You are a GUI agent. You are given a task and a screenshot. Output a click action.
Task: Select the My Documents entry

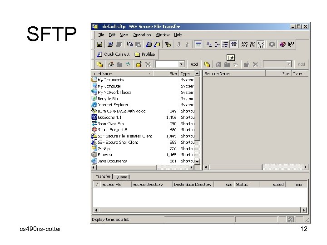click(x=110, y=80)
